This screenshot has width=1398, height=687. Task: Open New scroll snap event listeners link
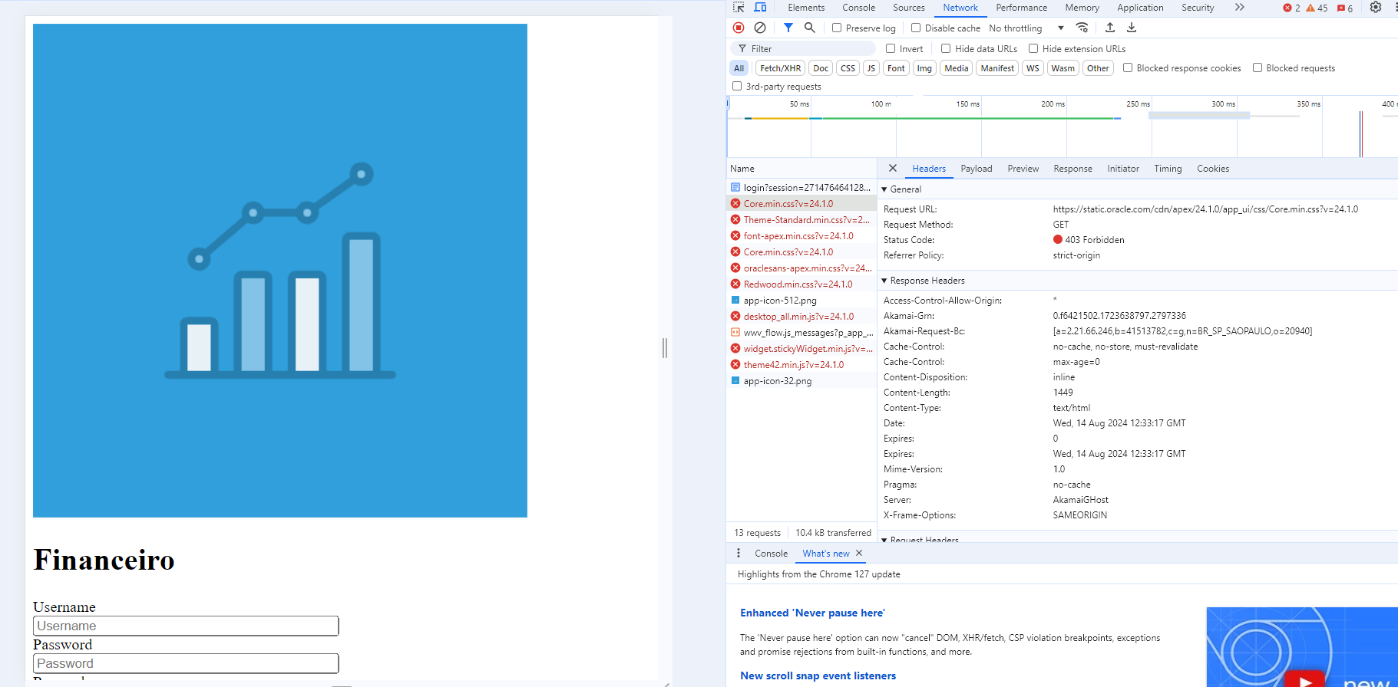818,676
